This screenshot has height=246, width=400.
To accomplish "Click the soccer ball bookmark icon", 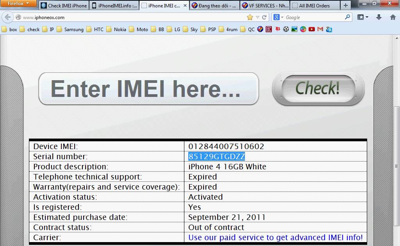I will (x=286, y=29).
